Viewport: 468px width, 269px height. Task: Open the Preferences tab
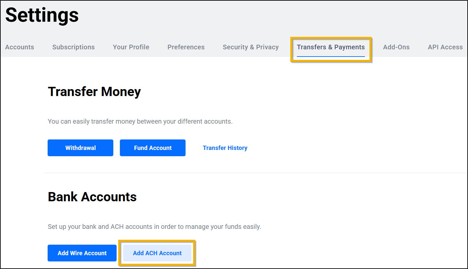pos(186,47)
